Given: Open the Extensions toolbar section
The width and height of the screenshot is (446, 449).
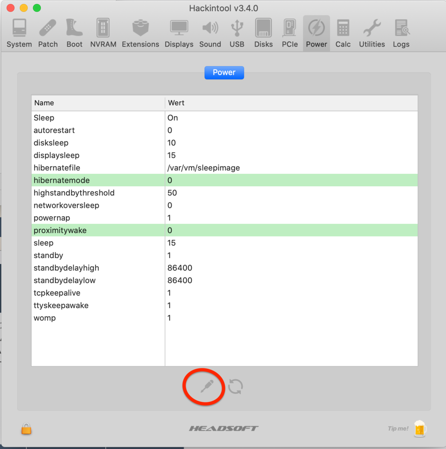Looking at the screenshot, I should coord(140,34).
